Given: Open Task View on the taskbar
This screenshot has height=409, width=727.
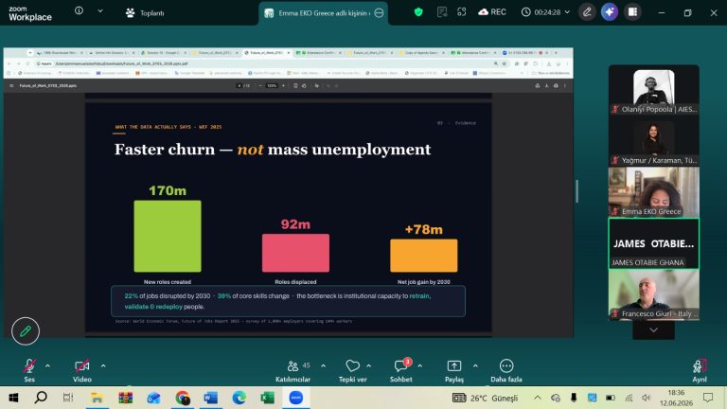Looking at the screenshot, I should pyautogui.click(x=68, y=398).
